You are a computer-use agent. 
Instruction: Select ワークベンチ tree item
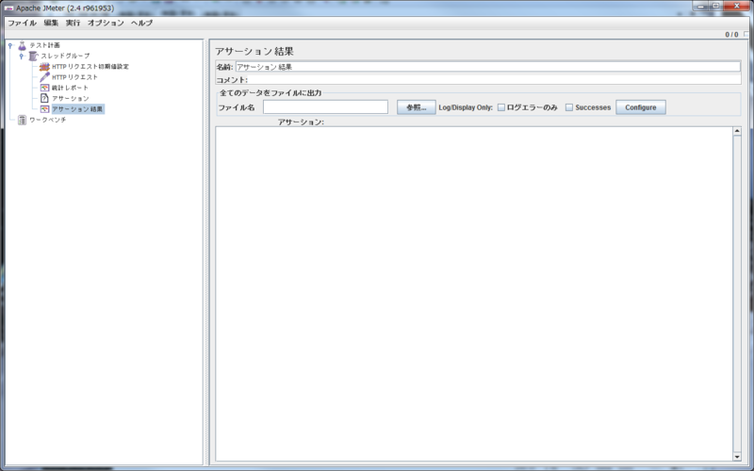click(48, 120)
